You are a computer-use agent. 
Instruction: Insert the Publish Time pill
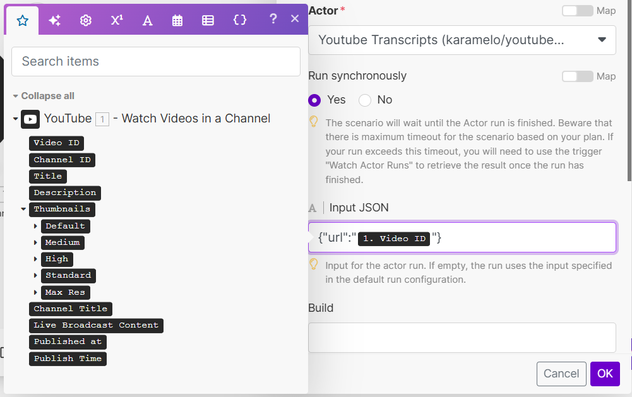tap(68, 358)
